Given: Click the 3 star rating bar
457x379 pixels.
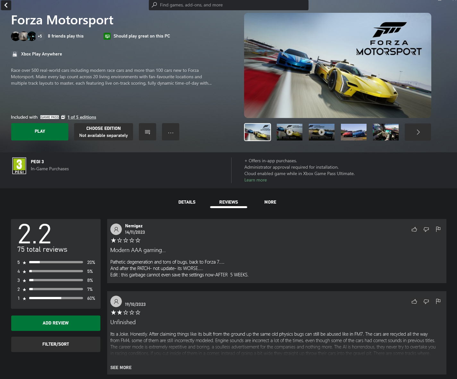Looking at the screenshot, I should pos(56,280).
